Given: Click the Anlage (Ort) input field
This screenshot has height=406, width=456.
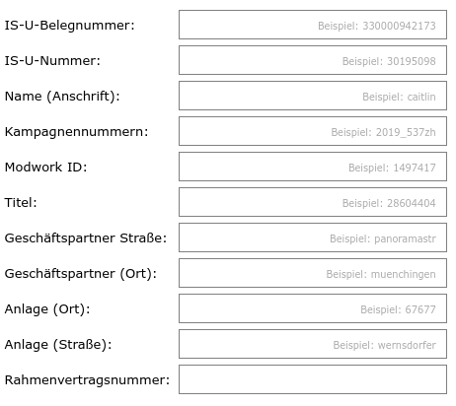Looking at the screenshot, I should point(313,308).
